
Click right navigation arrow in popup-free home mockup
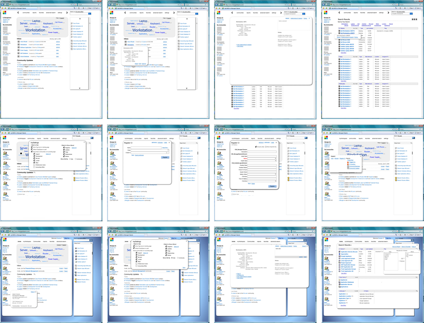[67, 12]
